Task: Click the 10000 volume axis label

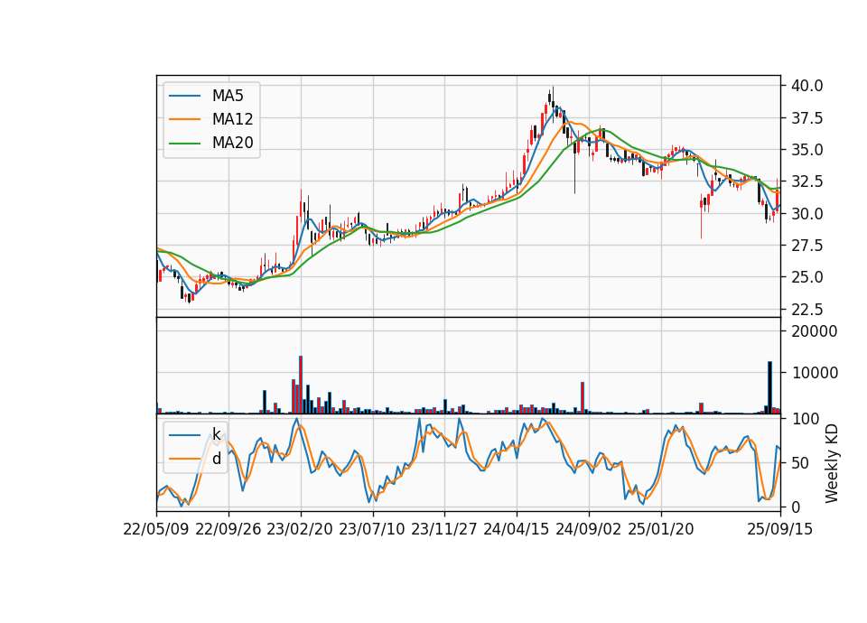Action: pyautogui.click(x=815, y=373)
